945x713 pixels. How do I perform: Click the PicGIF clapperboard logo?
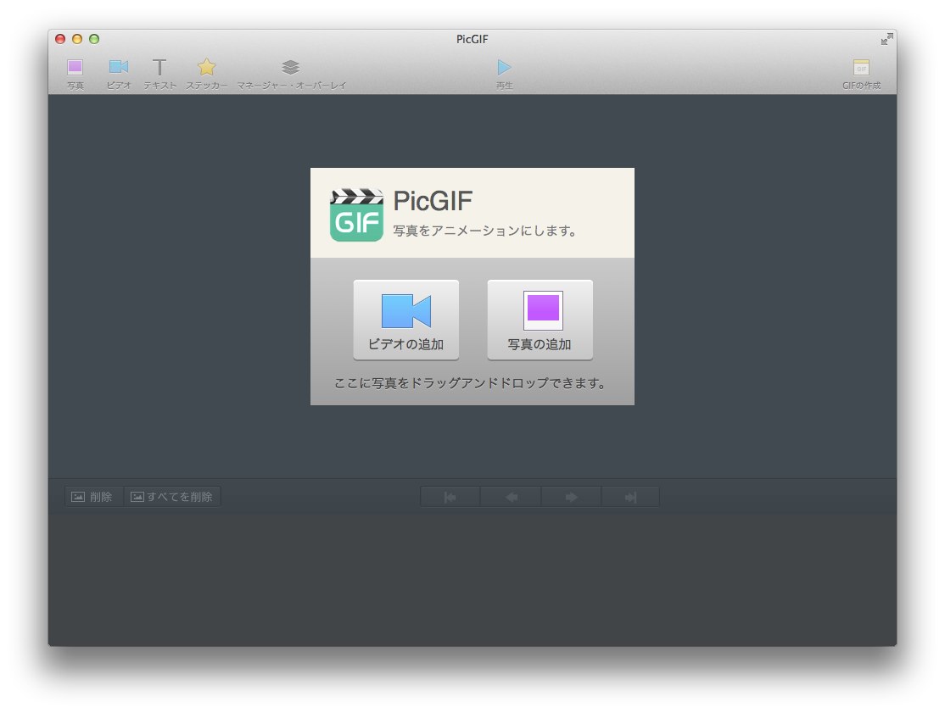pyautogui.click(x=357, y=215)
